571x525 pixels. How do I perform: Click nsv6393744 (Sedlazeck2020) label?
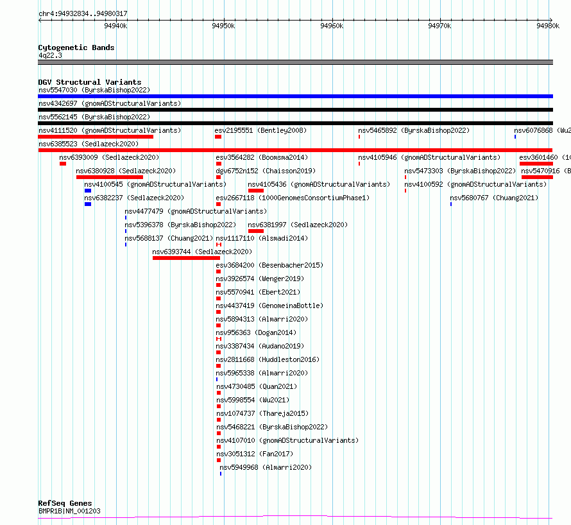point(202,252)
